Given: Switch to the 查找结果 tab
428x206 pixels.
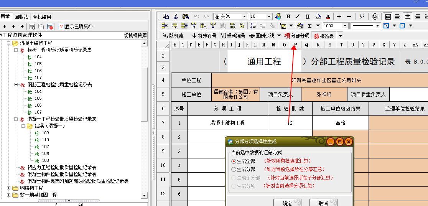Looking at the screenshot, I should pyautogui.click(x=42, y=16).
